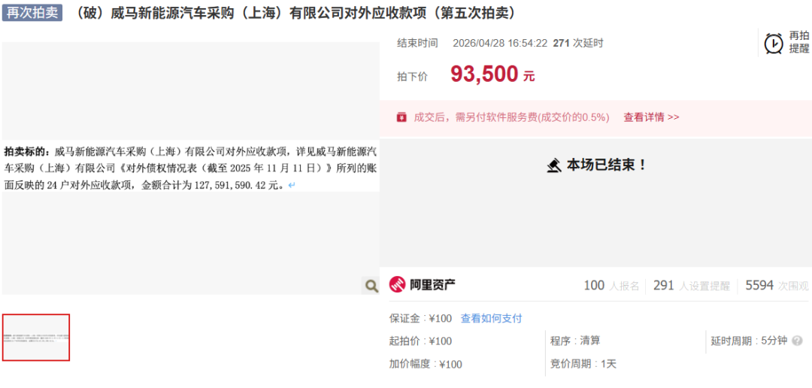Click the red software service fee icon

(x=401, y=117)
